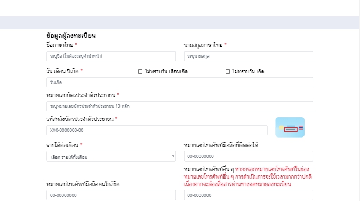Viewport: 360px width, 201px height.
Task: Tick the ไม่ทราบวัน เกิด checkbox
Action: pyautogui.click(x=228, y=71)
